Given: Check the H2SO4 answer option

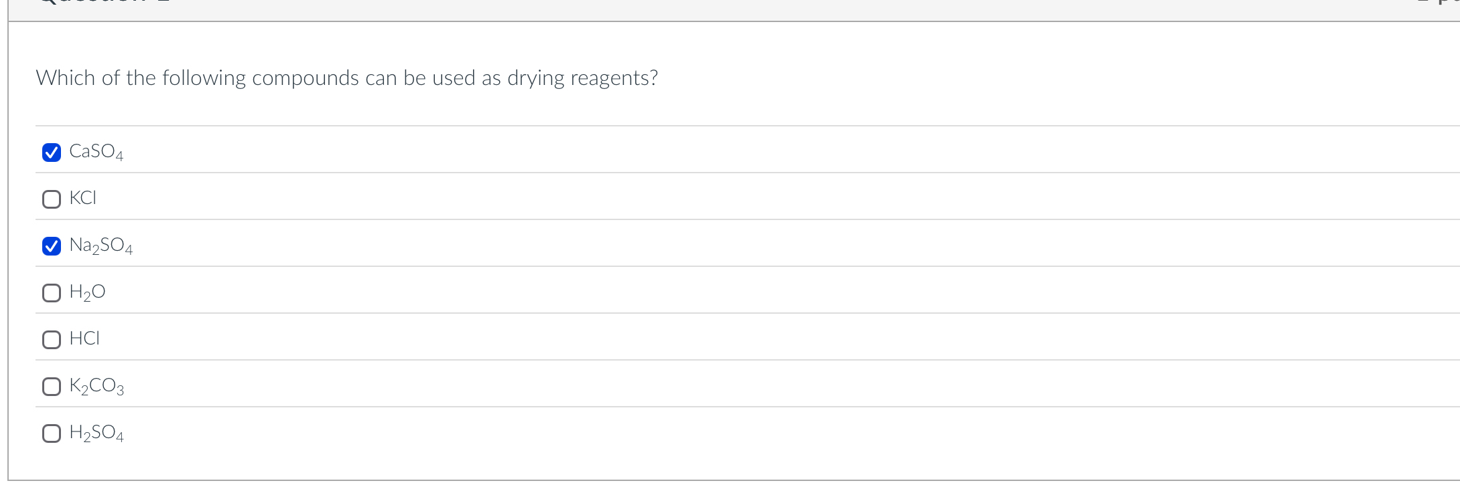Looking at the screenshot, I should click(x=51, y=433).
